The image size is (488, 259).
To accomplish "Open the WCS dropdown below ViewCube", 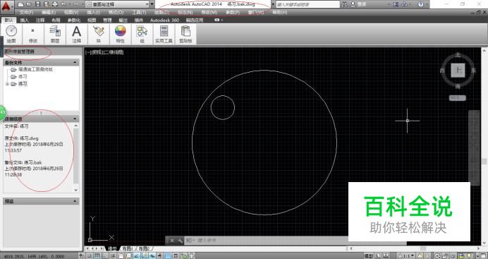I will 458,98.
